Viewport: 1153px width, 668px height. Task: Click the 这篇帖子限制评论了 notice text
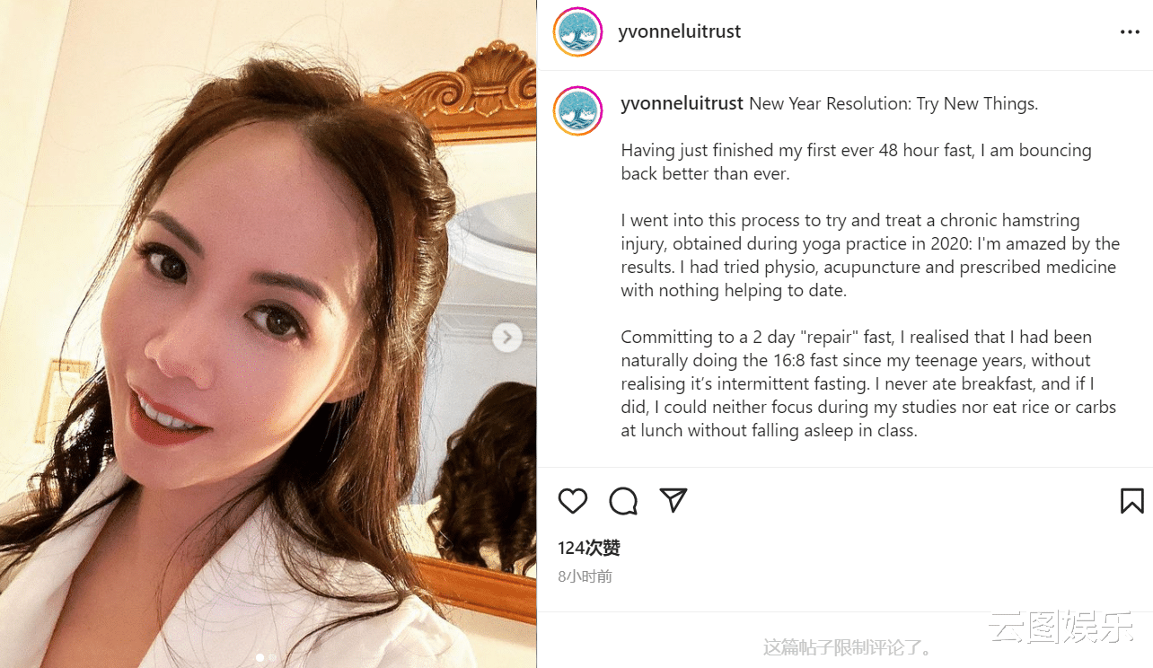(849, 647)
